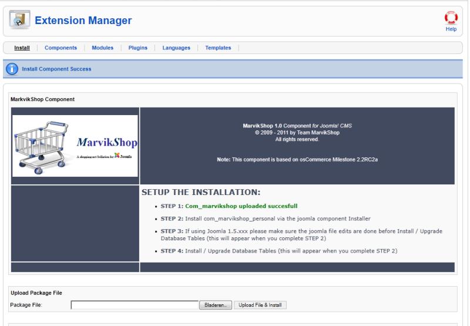Switch to the Components tab

tap(61, 48)
